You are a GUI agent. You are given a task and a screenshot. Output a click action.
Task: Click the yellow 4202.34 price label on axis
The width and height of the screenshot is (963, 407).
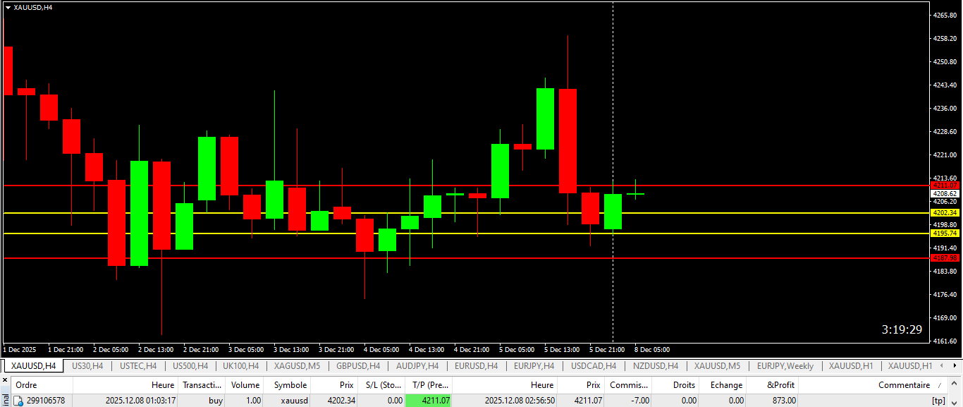coord(945,212)
